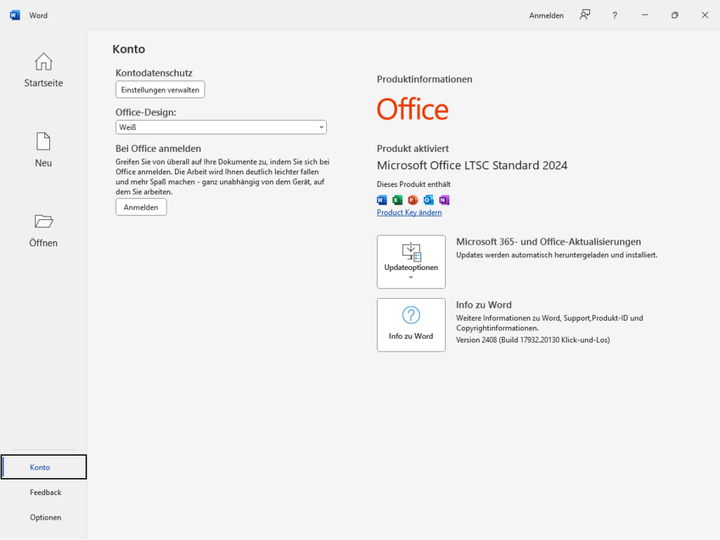Click the OneNote product icon

pos(444,200)
